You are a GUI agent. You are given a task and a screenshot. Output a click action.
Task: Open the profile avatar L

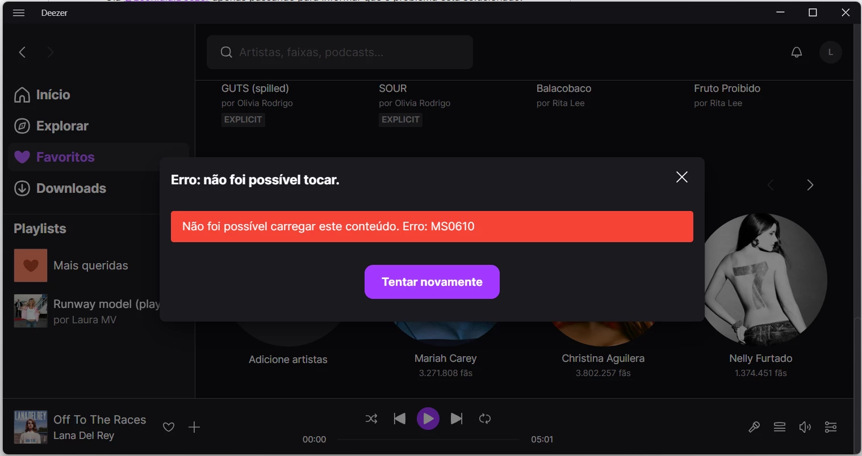(830, 52)
